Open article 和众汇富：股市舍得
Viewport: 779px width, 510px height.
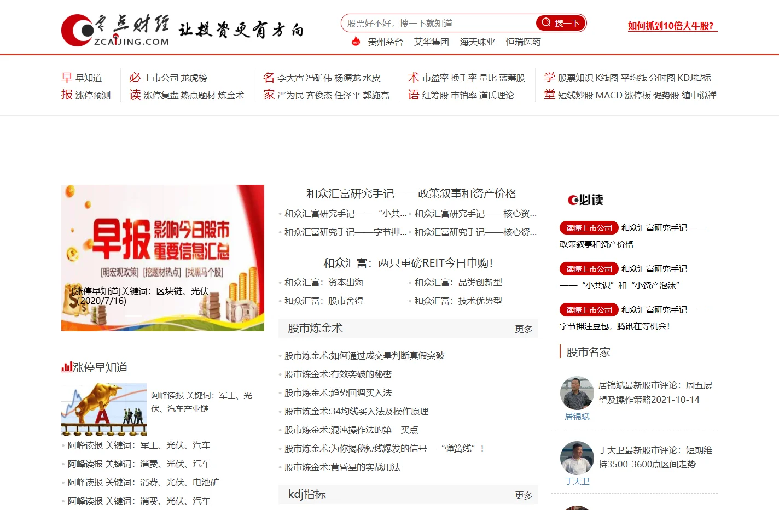click(x=324, y=301)
